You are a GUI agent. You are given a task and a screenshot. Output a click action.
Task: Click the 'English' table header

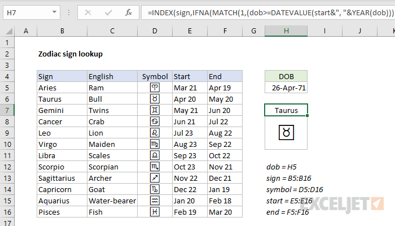pos(112,76)
